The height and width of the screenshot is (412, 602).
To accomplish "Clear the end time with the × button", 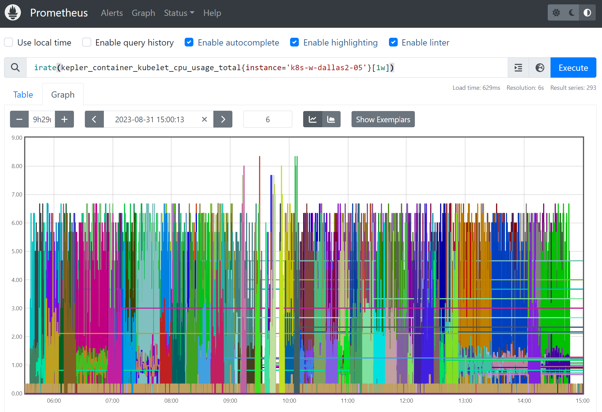I will 204,119.
